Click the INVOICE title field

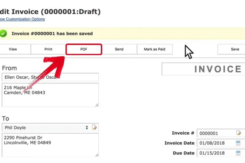pos(203,69)
